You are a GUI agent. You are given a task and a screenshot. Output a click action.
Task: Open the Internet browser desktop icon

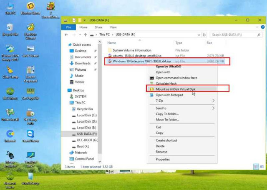point(10,136)
